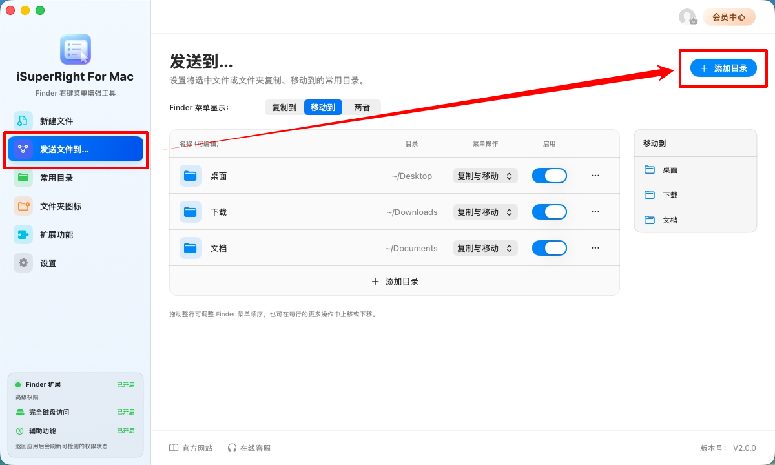Select 发送文件到... in the sidebar

click(x=76, y=149)
